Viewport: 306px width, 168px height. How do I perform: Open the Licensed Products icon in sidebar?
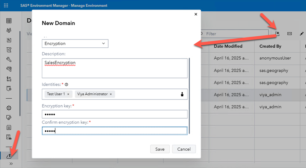click(9, 50)
